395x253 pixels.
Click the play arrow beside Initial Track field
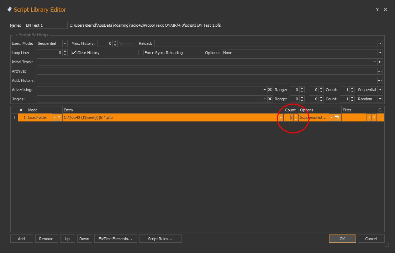[379, 62]
